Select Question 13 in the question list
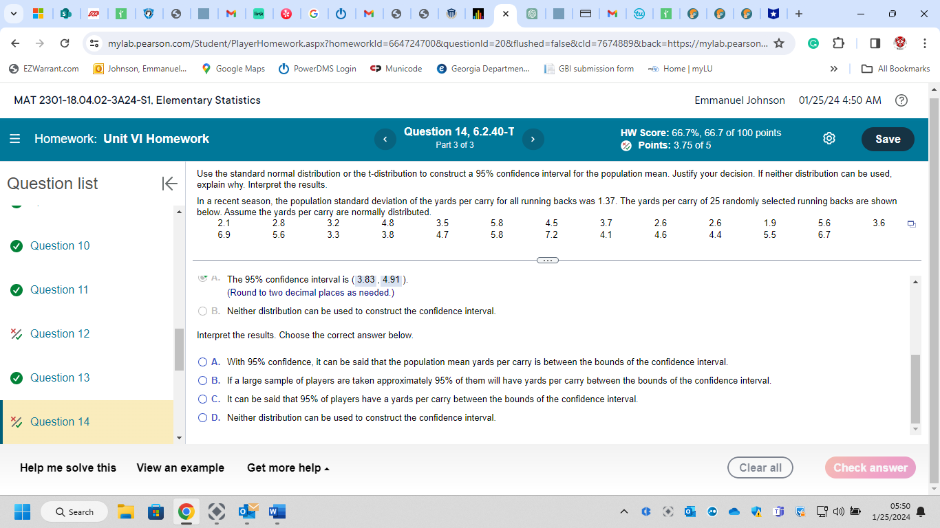The height and width of the screenshot is (528, 940). pos(60,377)
